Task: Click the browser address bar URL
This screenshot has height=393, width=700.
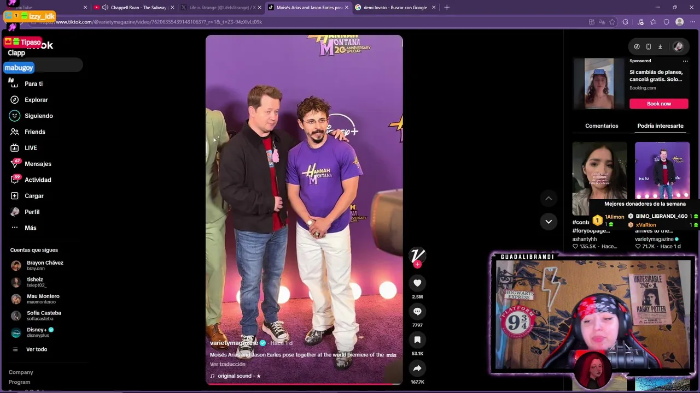Action: [x=159, y=22]
